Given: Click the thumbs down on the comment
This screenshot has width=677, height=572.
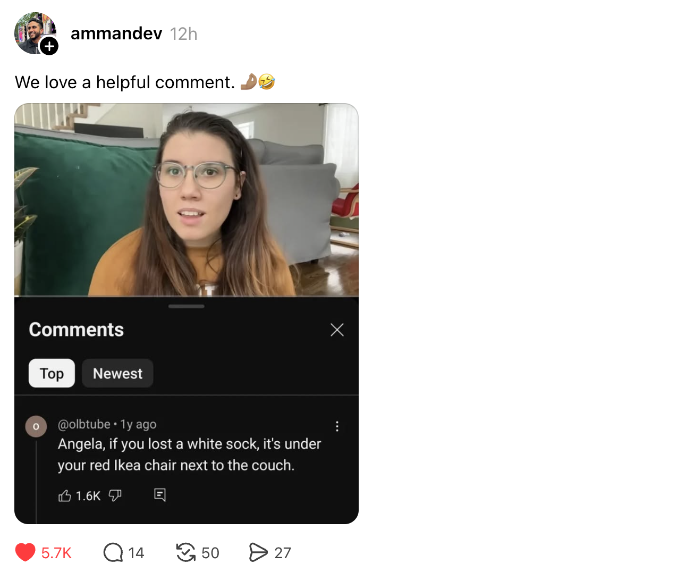Looking at the screenshot, I should point(115,495).
